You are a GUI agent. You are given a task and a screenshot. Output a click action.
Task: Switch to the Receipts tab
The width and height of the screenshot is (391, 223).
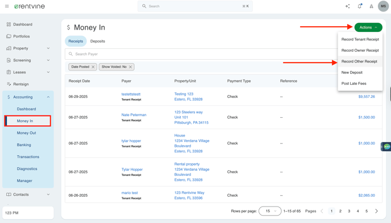76,41
